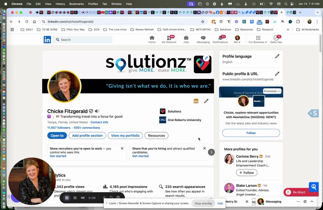Edit intro section pencil icon
This screenshot has height=210, width=323.
tap(206, 101)
